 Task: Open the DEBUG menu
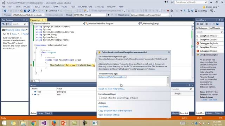pyautogui.click(x=46, y=7)
